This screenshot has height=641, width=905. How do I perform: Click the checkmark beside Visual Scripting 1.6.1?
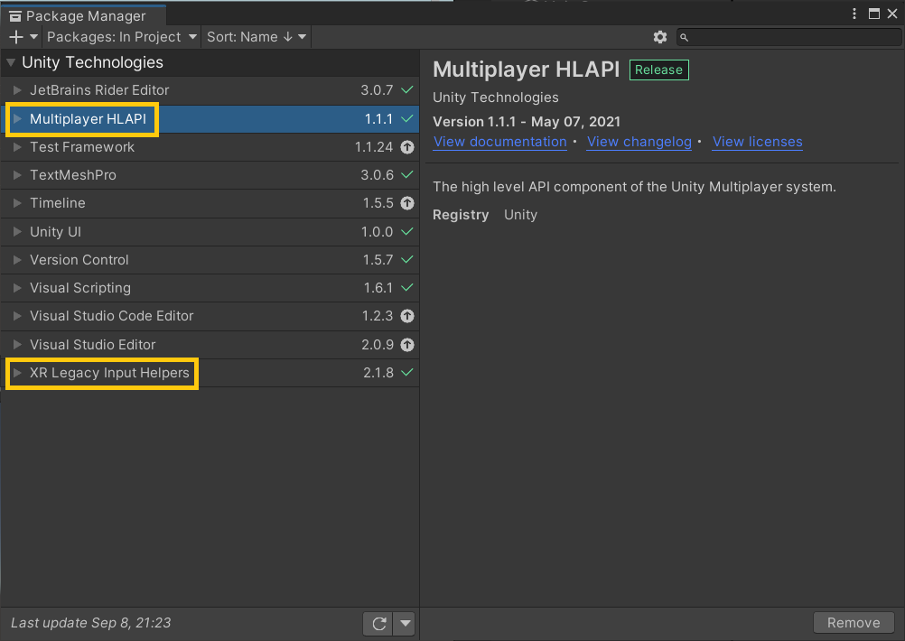(x=407, y=288)
